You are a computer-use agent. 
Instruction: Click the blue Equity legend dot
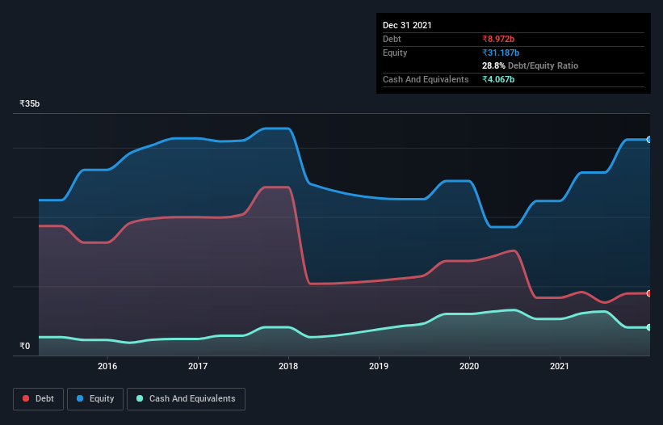pyautogui.click(x=80, y=398)
